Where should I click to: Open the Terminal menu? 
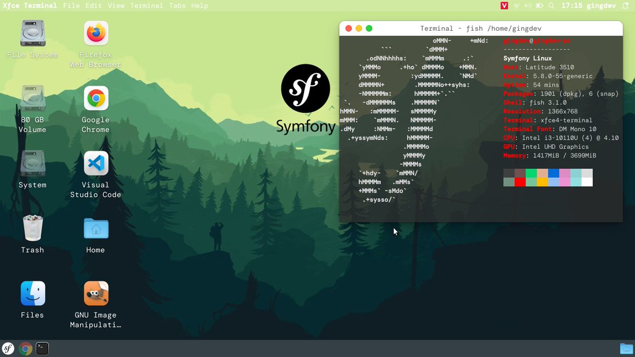[147, 6]
